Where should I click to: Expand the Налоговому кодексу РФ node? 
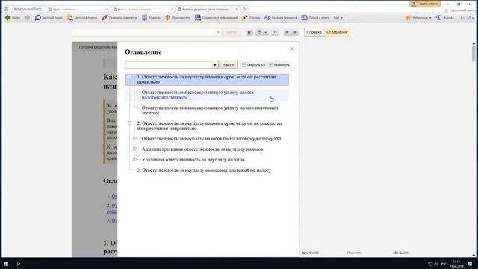pyautogui.click(x=134, y=138)
